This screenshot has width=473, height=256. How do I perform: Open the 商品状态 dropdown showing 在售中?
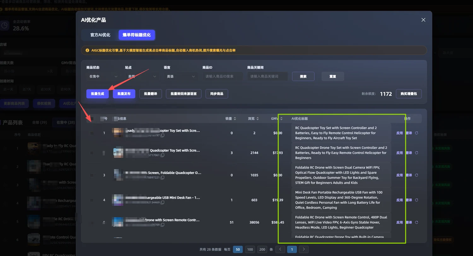tap(103, 77)
